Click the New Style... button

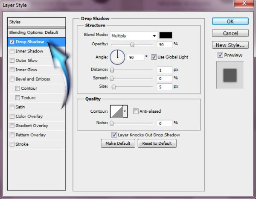(x=230, y=45)
